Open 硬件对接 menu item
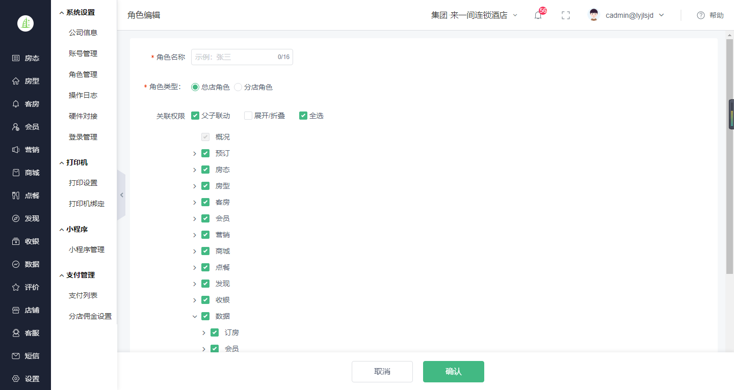734x390 pixels. (83, 116)
